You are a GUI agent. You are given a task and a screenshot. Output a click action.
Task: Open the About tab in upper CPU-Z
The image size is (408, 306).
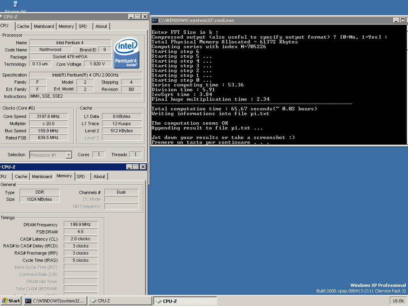click(101, 26)
